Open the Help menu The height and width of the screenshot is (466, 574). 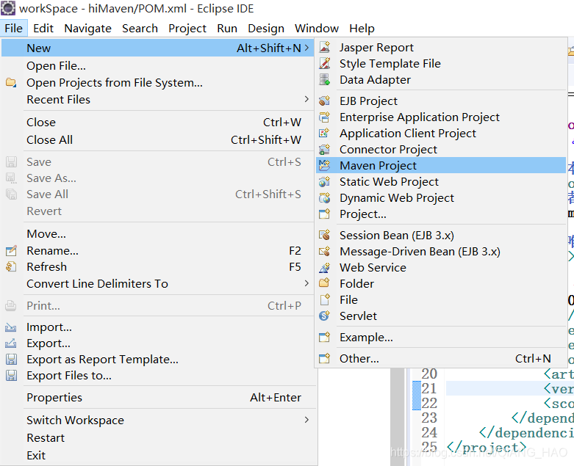coord(362,28)
